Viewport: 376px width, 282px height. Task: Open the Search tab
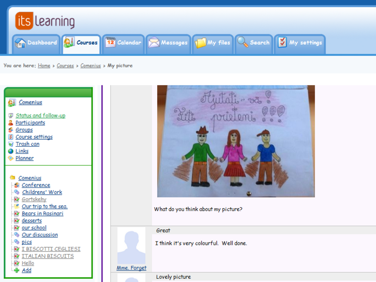coord(254,44)
